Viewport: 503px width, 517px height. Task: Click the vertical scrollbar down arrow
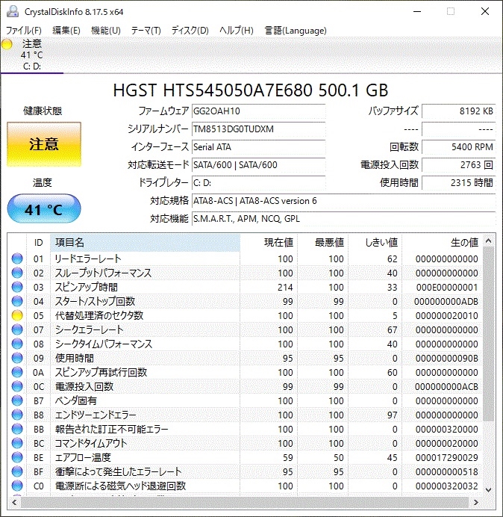pos(489,490)
